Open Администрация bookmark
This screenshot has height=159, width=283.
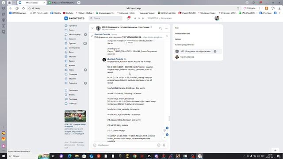147,13
